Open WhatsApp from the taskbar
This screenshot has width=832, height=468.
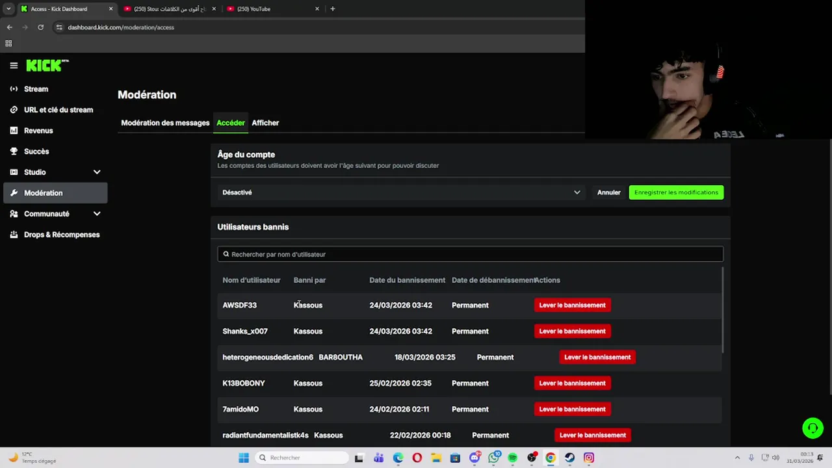[494, 458]
